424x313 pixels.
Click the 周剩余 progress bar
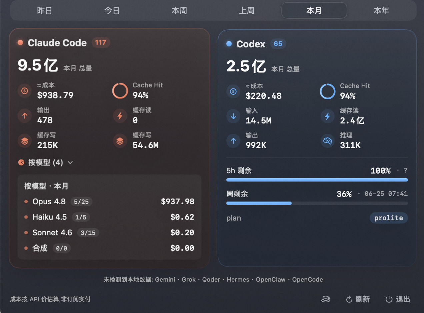click(x=317, y=203)
